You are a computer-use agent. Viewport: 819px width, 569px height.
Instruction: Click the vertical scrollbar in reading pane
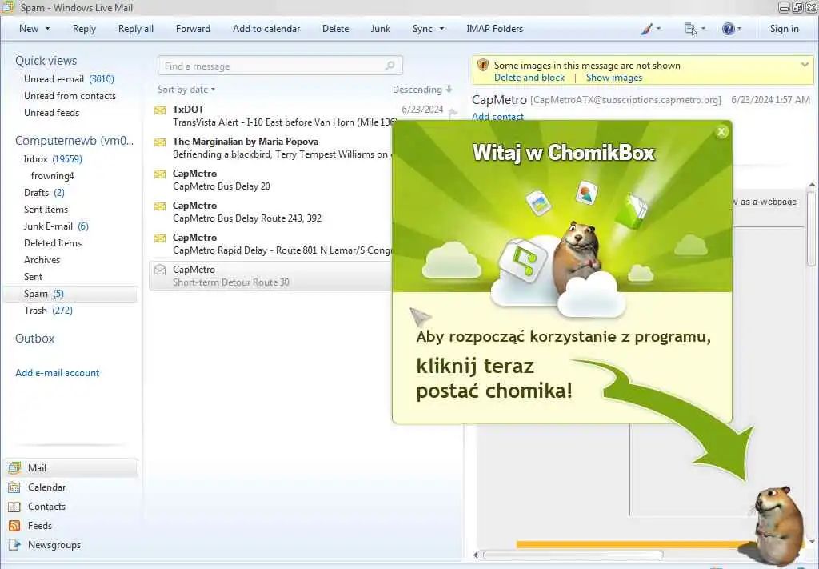click(x=811, y=227)
